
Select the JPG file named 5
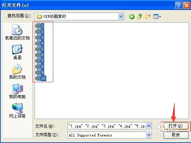point(40,49)
